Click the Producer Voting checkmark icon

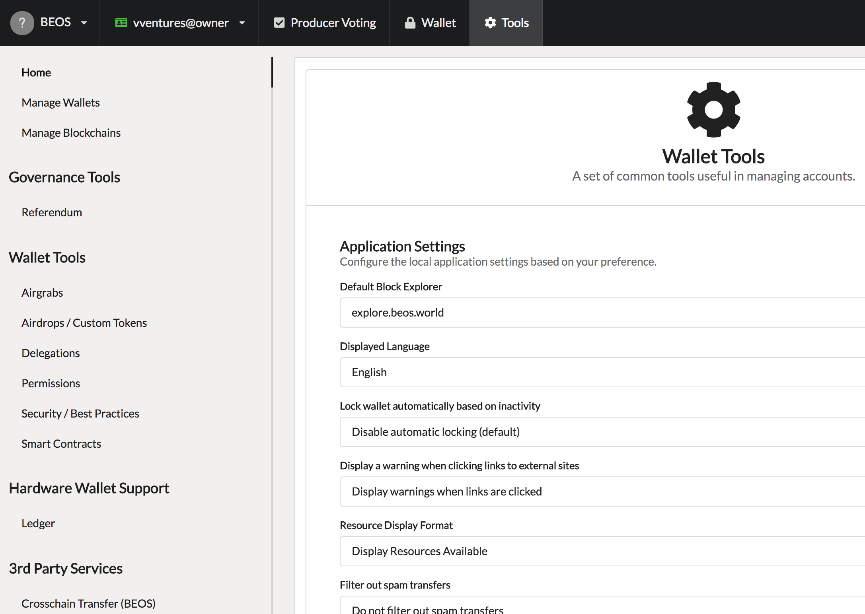click(279, 23)
